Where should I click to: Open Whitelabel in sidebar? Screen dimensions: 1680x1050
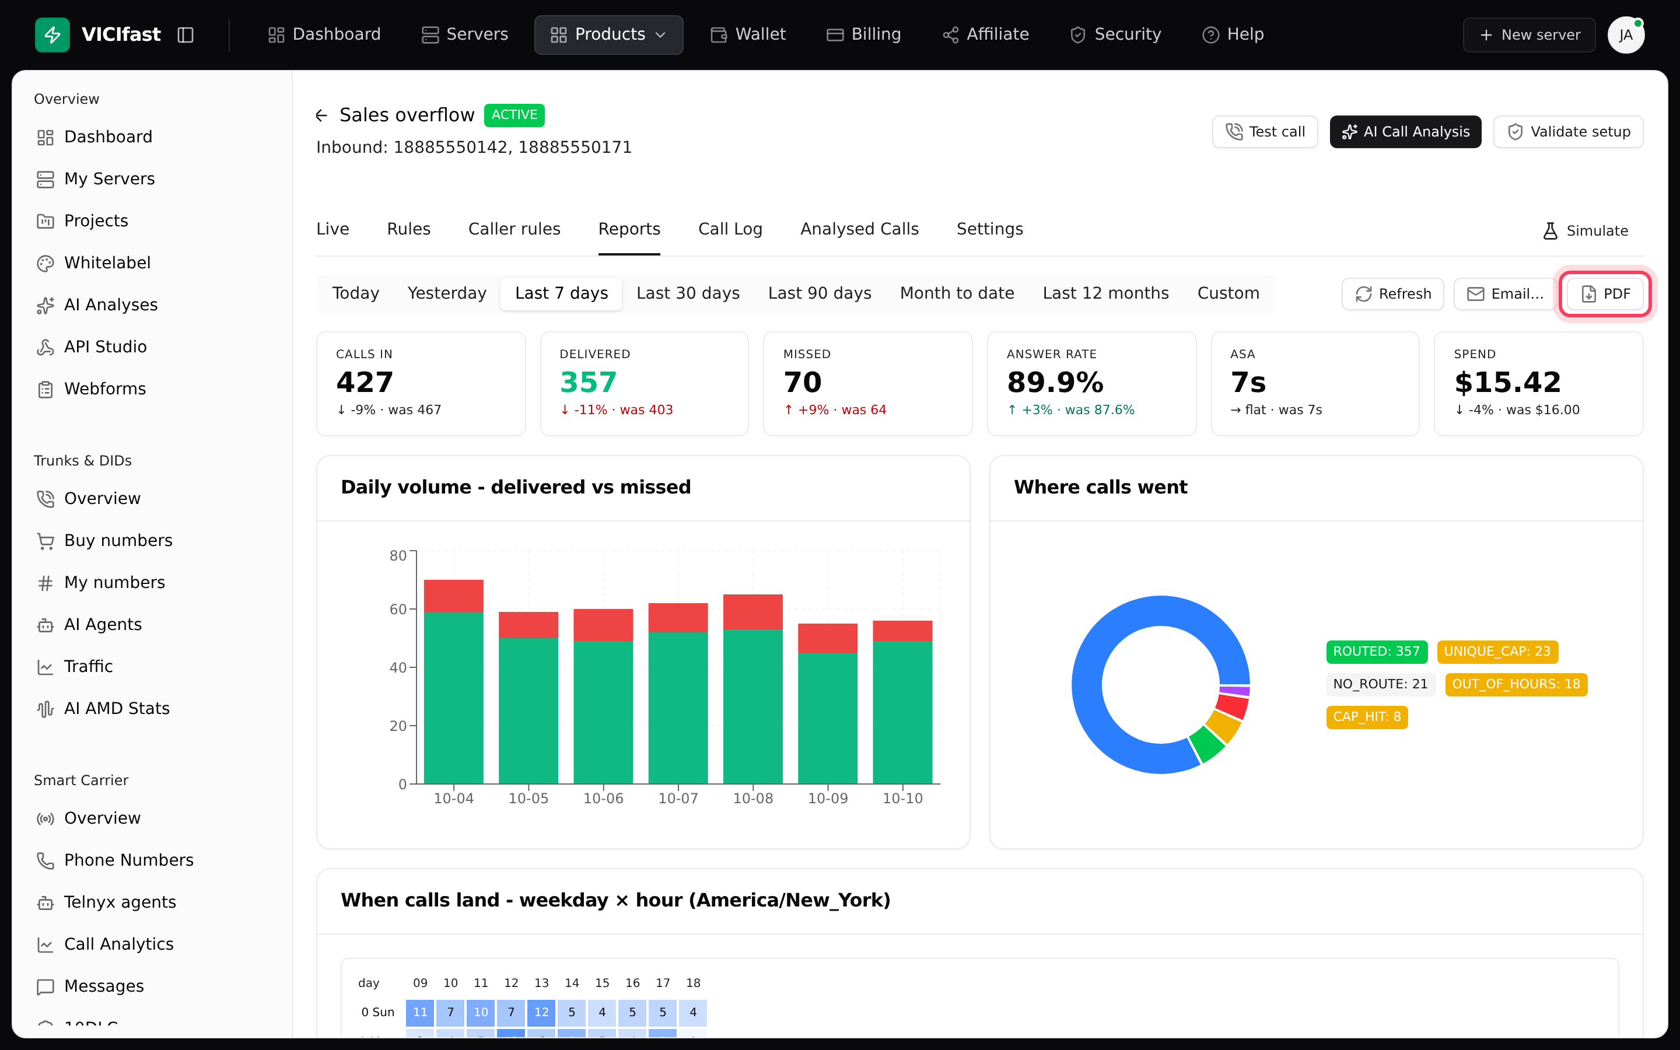(x=152, y=263)
